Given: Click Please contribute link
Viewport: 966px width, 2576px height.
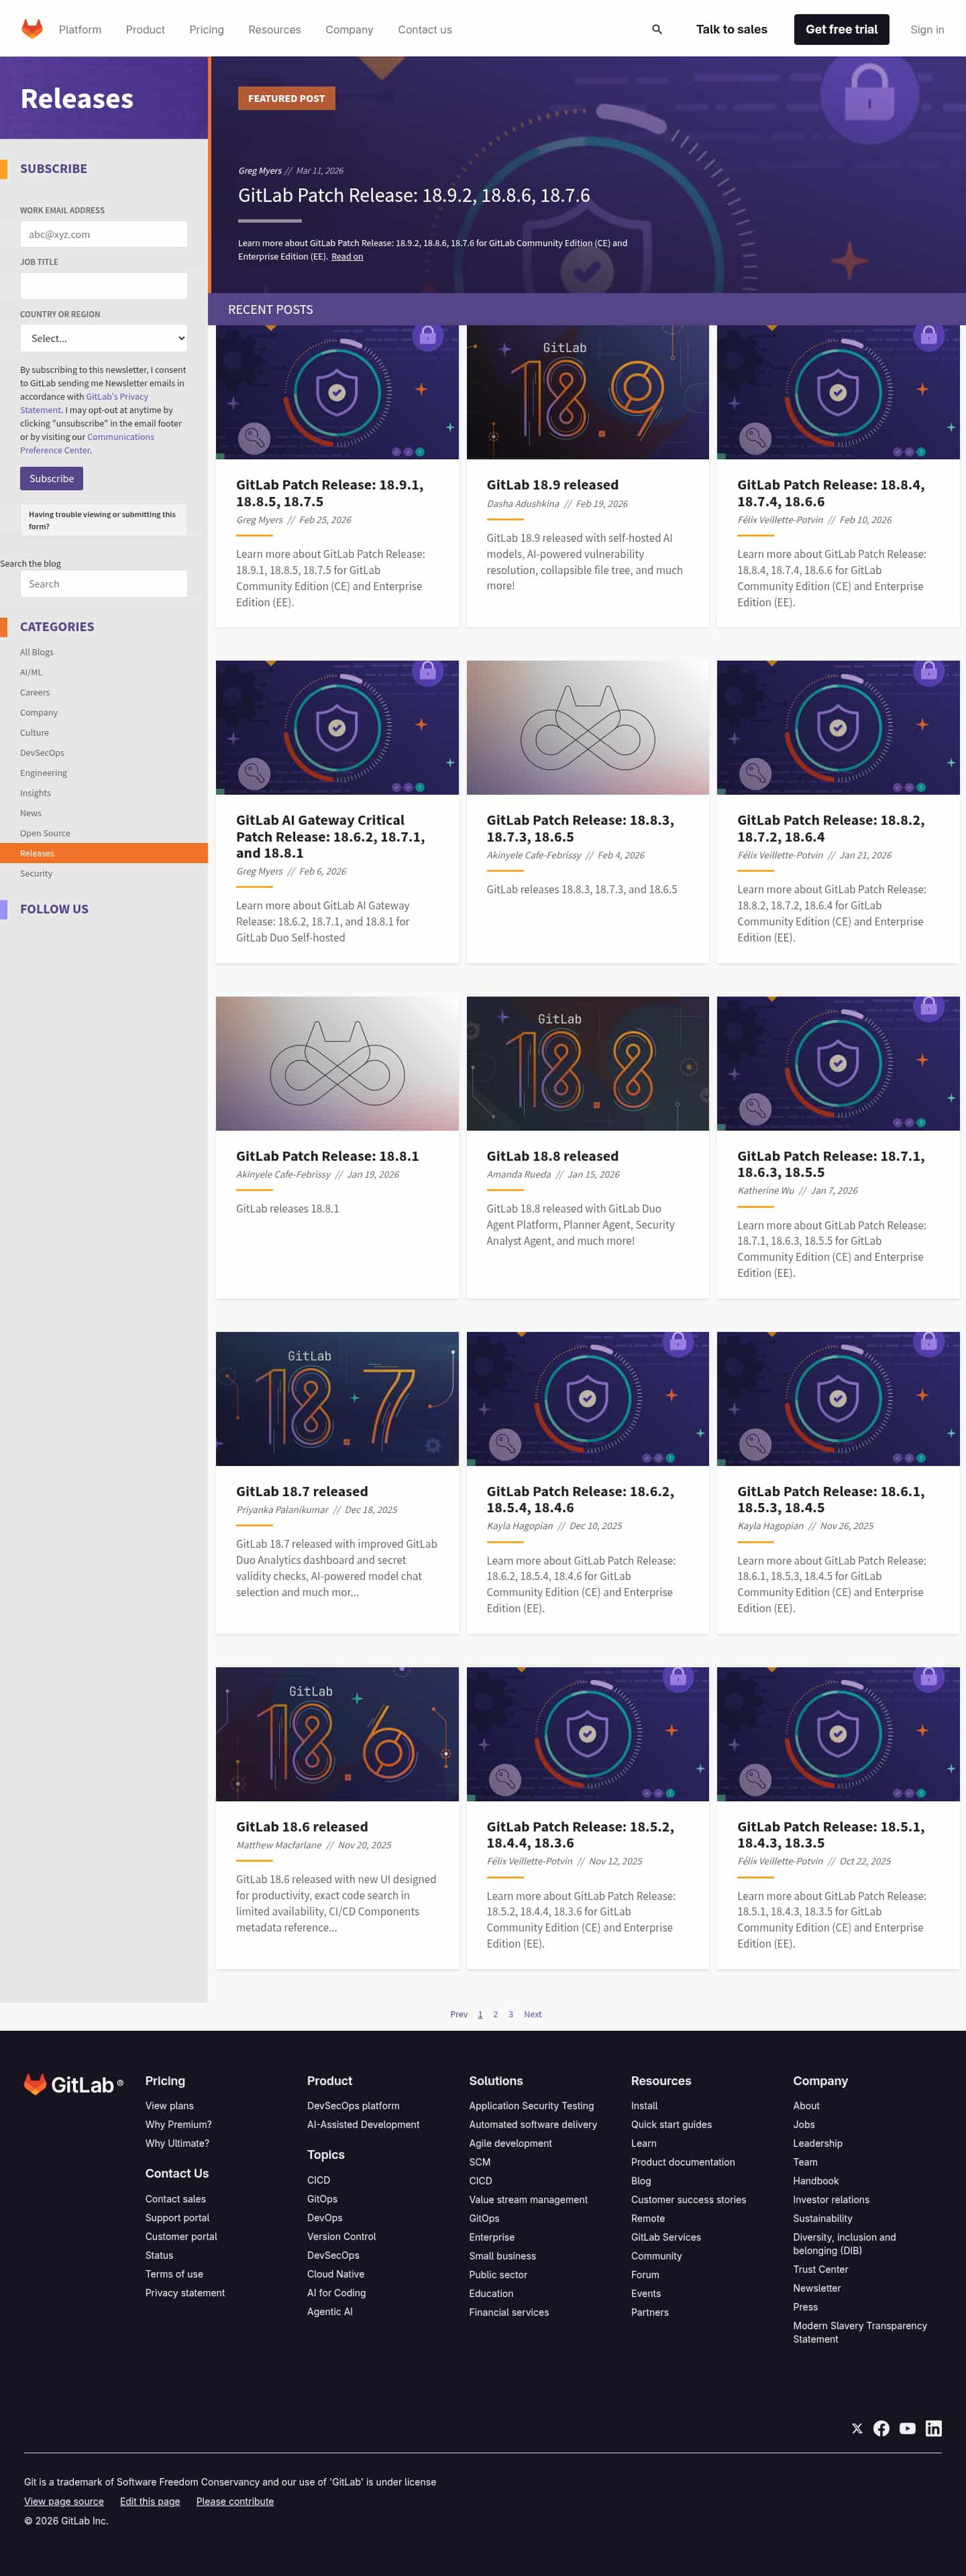Looking at the screenshot, I should (235, 2501).
